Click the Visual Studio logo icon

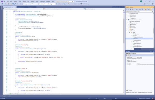2,1
